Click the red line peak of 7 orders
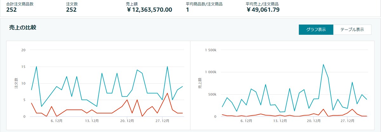Image resolution: width=381 pixels, height=132 pixels. click(167, 93)
